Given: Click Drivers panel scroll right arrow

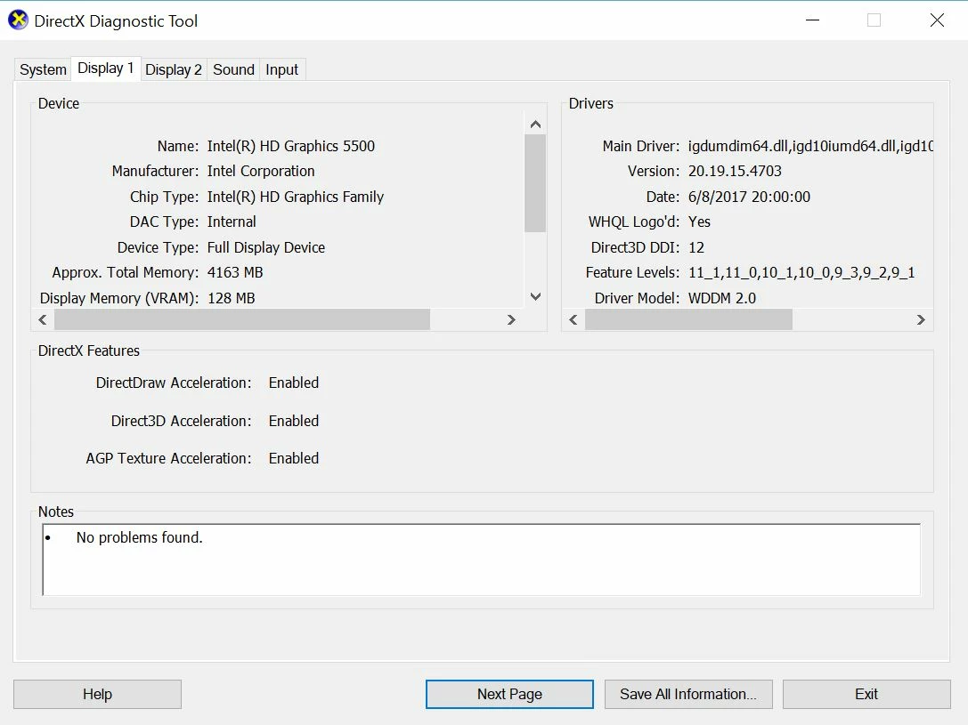Looking at the screenshot, I should coord(921,319).
